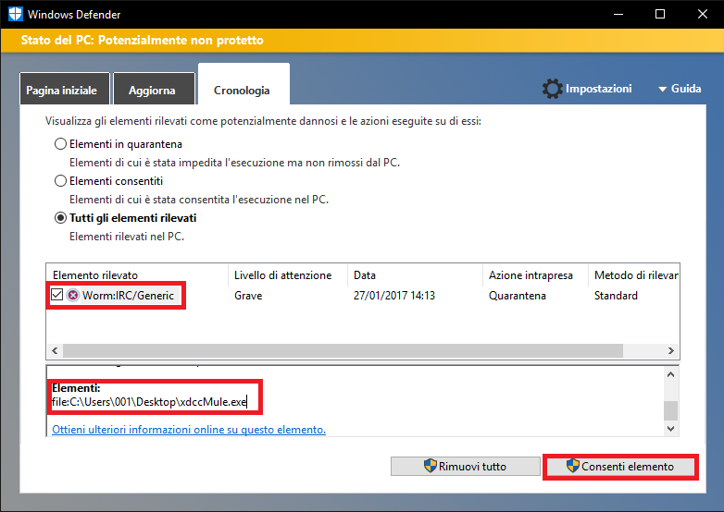The width and height of the screenshot is (724, 512).
Task: Sort by Livello di attenzione column header
Action: click(282, 275)
